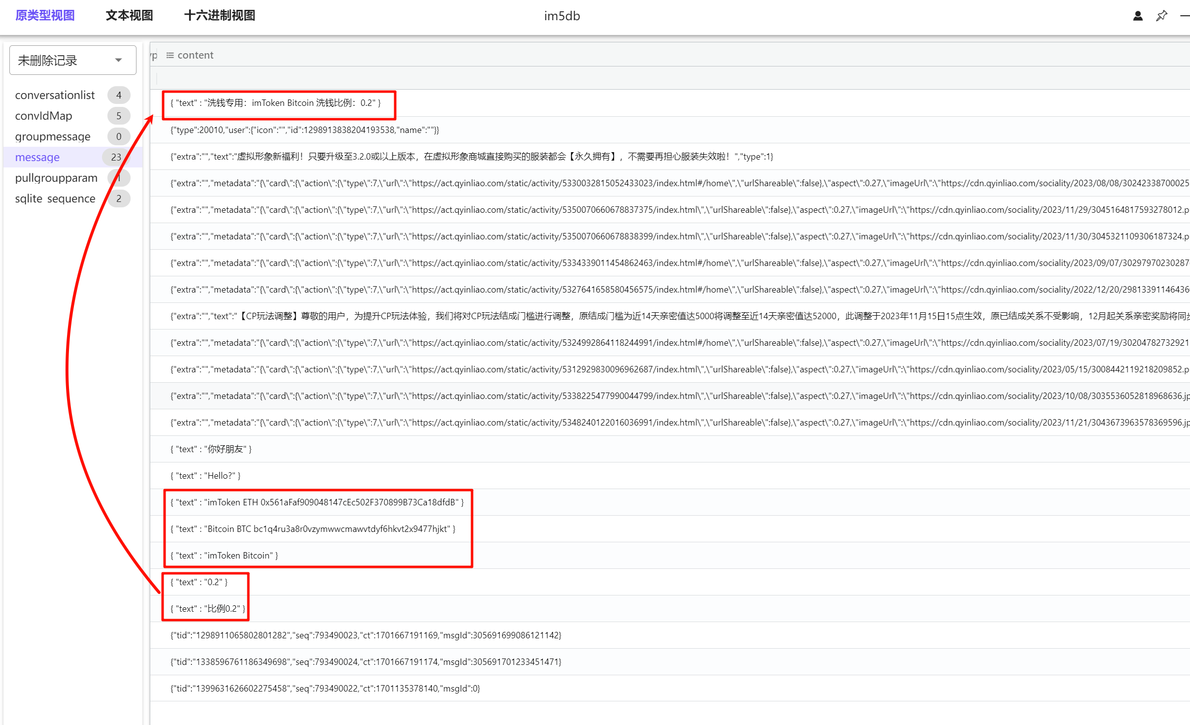Click row with Bitcoin BTC address
The height and width of the screenshot is (725, 1190).
point(313,529)
